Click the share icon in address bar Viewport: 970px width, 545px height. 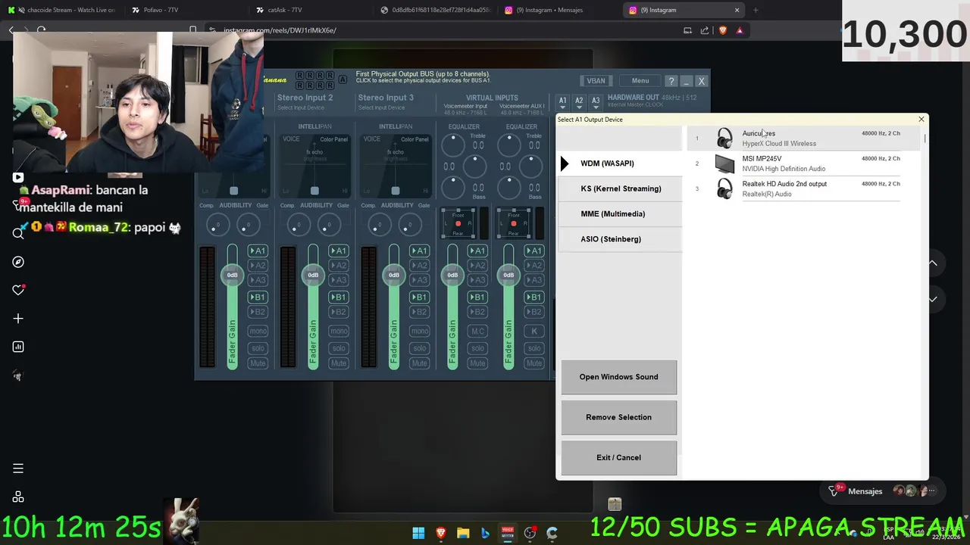point(705,30)
